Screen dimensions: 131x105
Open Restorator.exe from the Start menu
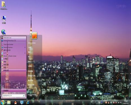click(14, 38)
